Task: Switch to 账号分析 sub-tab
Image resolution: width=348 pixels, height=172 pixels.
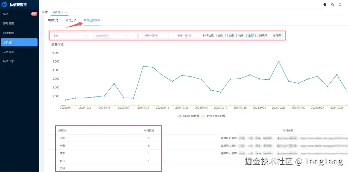Action: click(x=71, y=20)
